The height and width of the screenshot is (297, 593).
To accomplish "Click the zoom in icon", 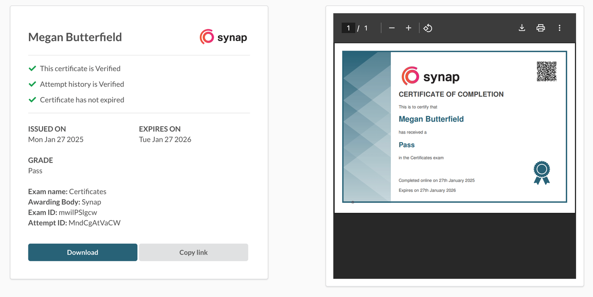I will tap(408, 28).
